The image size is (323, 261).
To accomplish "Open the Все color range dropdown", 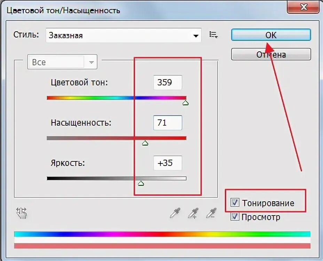I will (x=62, y=62).
